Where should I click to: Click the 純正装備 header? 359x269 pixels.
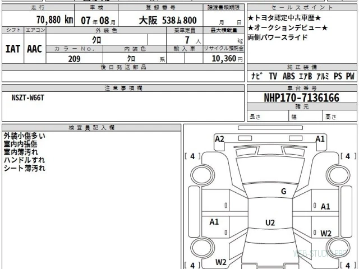tap(302, 67)
